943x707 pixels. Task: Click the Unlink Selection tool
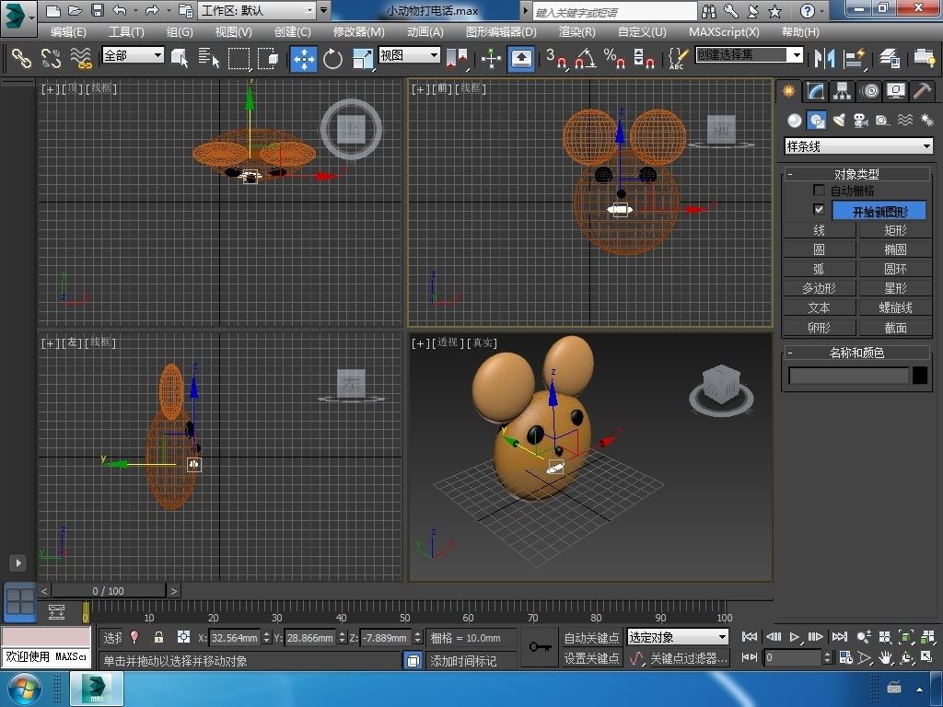[52, 58]
